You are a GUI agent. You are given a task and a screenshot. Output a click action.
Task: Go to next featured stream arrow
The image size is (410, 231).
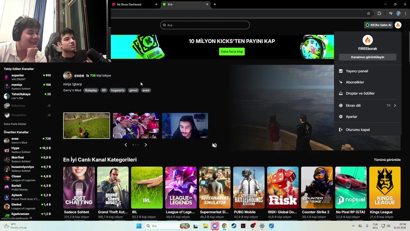point(146,145)
